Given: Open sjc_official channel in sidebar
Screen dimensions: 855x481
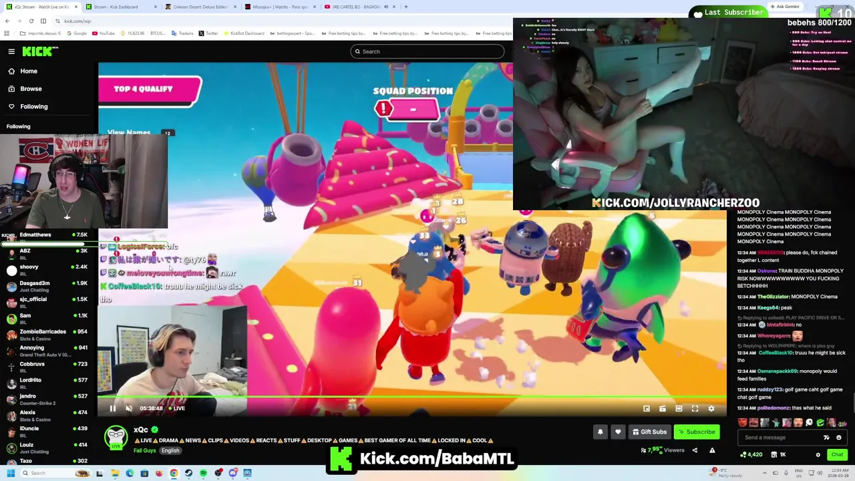Looking at the screenshot, I should pos(47,302).
